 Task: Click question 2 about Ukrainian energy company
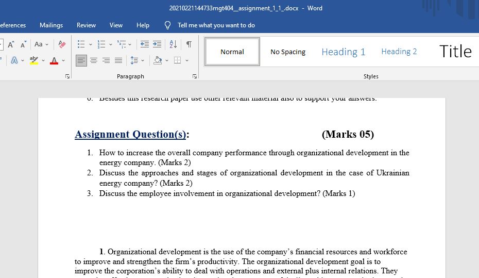(x=254, y=178)
